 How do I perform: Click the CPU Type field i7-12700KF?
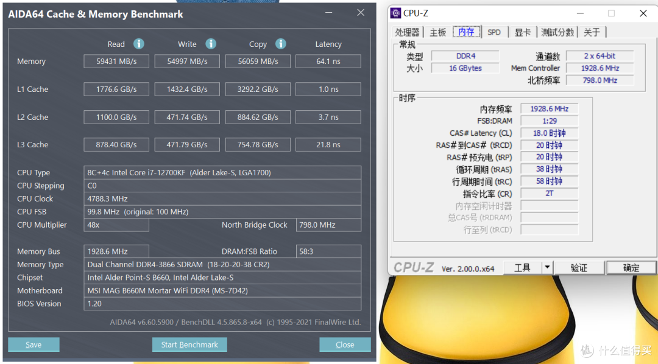(222, 172)
